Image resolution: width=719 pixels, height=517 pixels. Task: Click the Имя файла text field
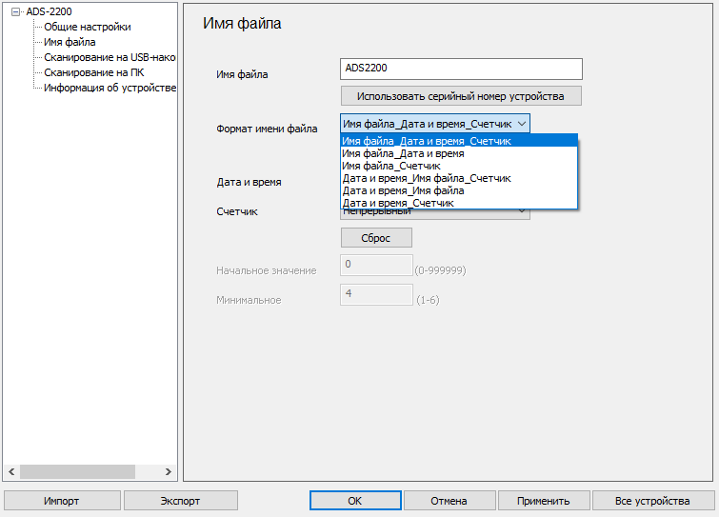(460, 69)
